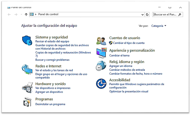
Task: Open Ver dispositivos e impresoras
Action: pos(53,88)
